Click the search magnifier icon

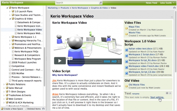coord(101,3)
